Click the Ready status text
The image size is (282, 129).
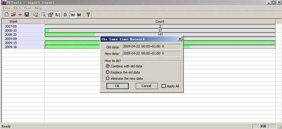pyautogui.click(x=6, y=126)
